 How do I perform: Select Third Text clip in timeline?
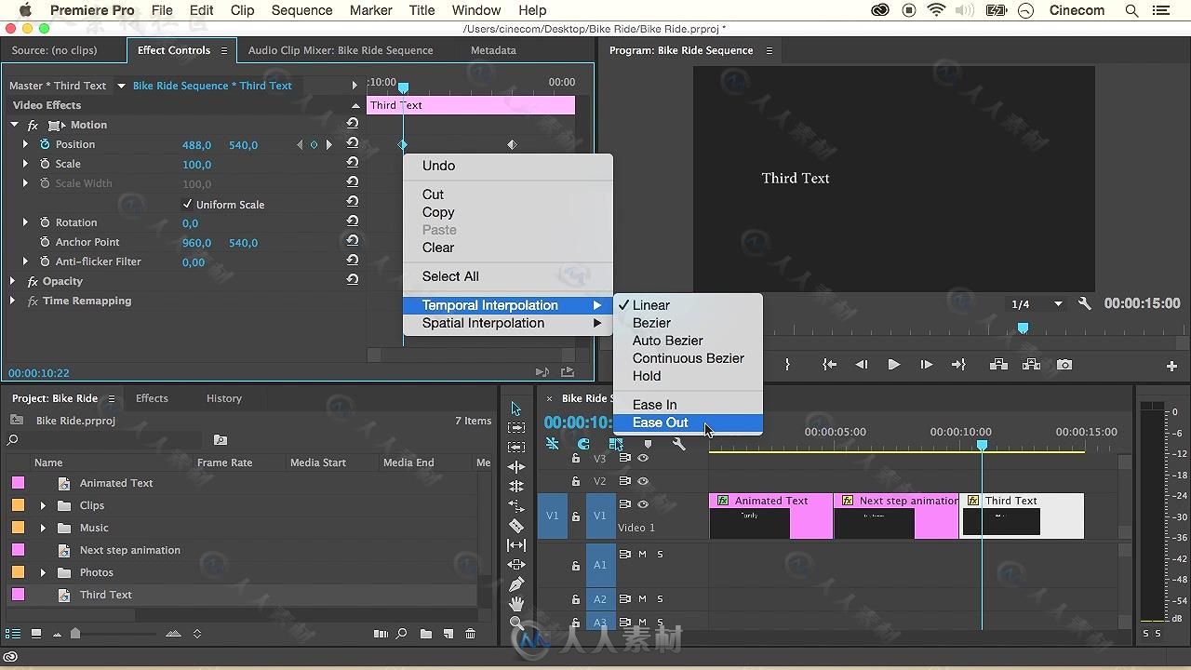coord(1021,516)
